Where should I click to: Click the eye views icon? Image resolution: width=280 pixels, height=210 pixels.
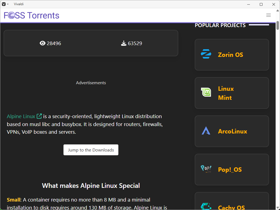[x=42, y=43]
